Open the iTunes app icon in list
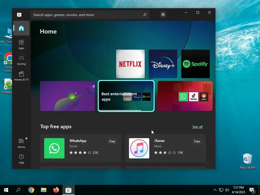260x195 pixels. 139,148
